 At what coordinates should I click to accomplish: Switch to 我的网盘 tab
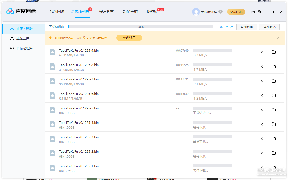pos(57,12)
